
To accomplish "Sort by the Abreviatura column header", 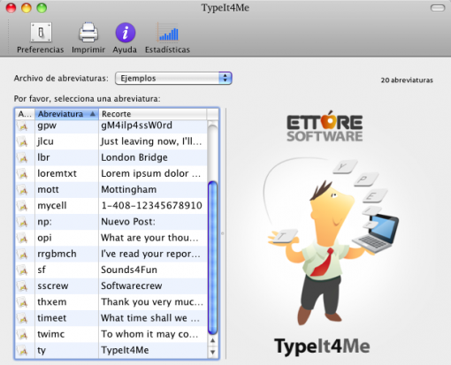I will pos(66,114).
